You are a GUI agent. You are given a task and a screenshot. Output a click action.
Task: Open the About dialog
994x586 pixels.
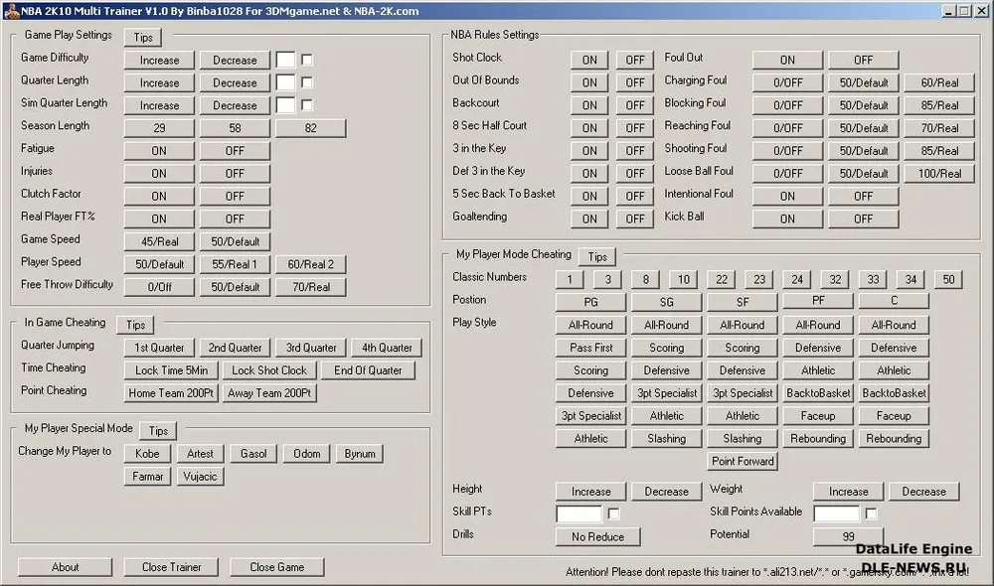66,567
